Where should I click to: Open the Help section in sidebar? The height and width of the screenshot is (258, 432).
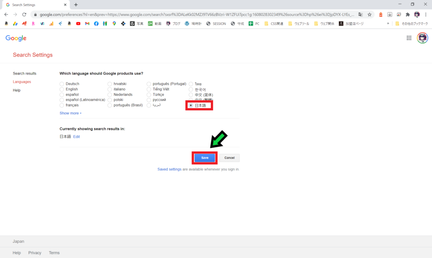click(x=16, y=90)
